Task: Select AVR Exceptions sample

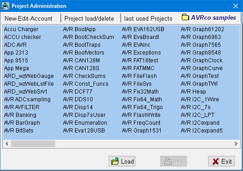Action: tap(141, 53)
